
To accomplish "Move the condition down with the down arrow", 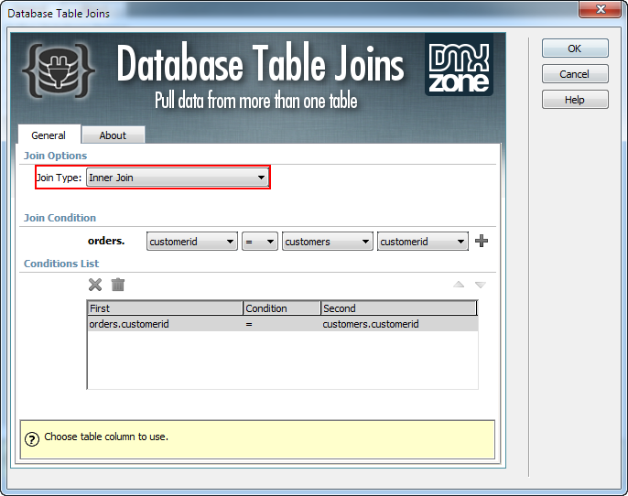I will click(x=481, y=285).
